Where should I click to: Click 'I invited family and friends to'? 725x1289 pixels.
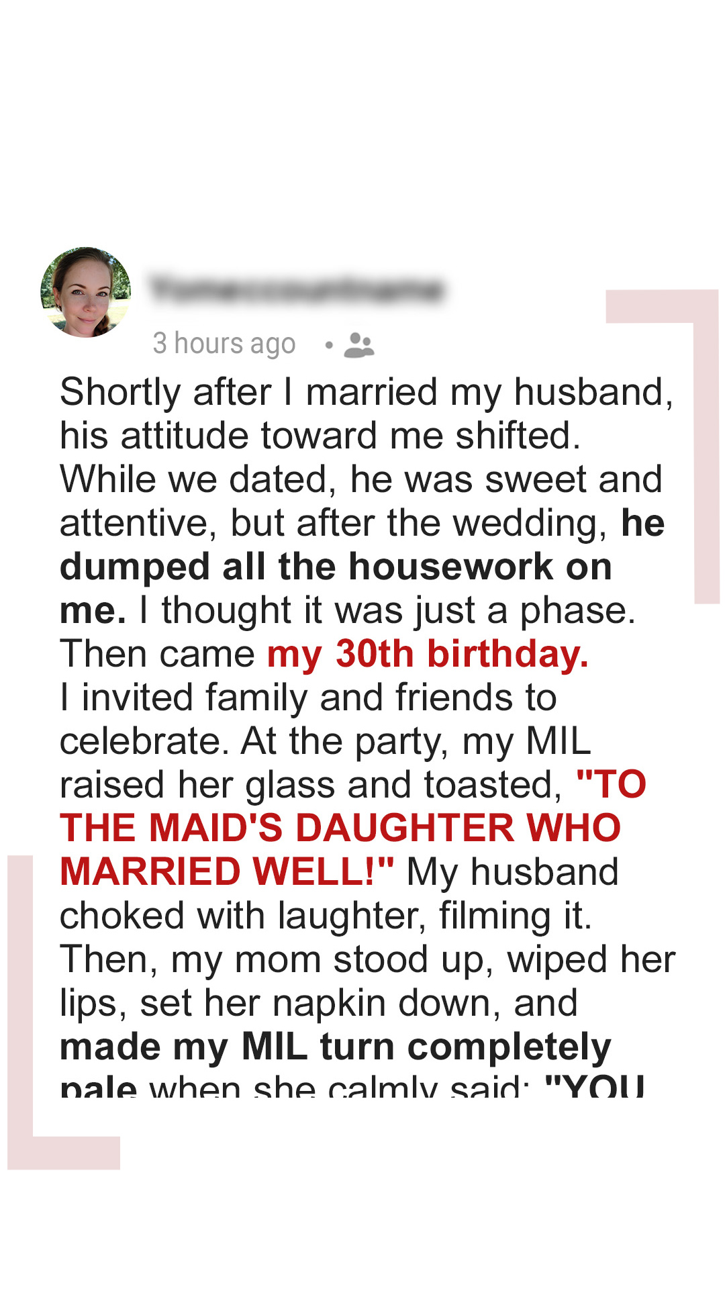click(x=308, y=698)
